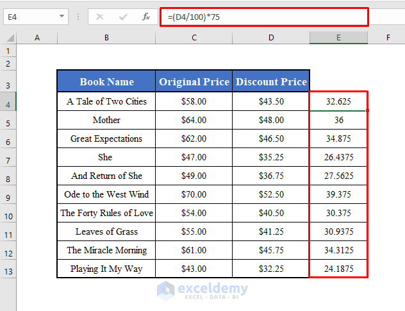Screen dimensions: 405x311
Task: Select the $48.00 discount price cell
Action: point(271,120)
